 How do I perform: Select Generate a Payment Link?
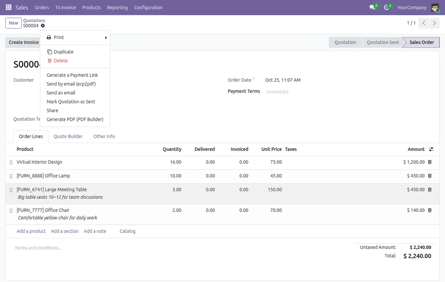click(75, 75)
